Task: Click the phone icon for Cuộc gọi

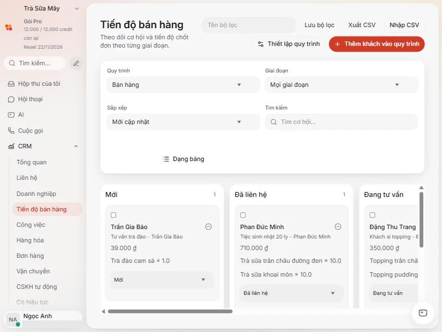Action: [x=11, y=131]
